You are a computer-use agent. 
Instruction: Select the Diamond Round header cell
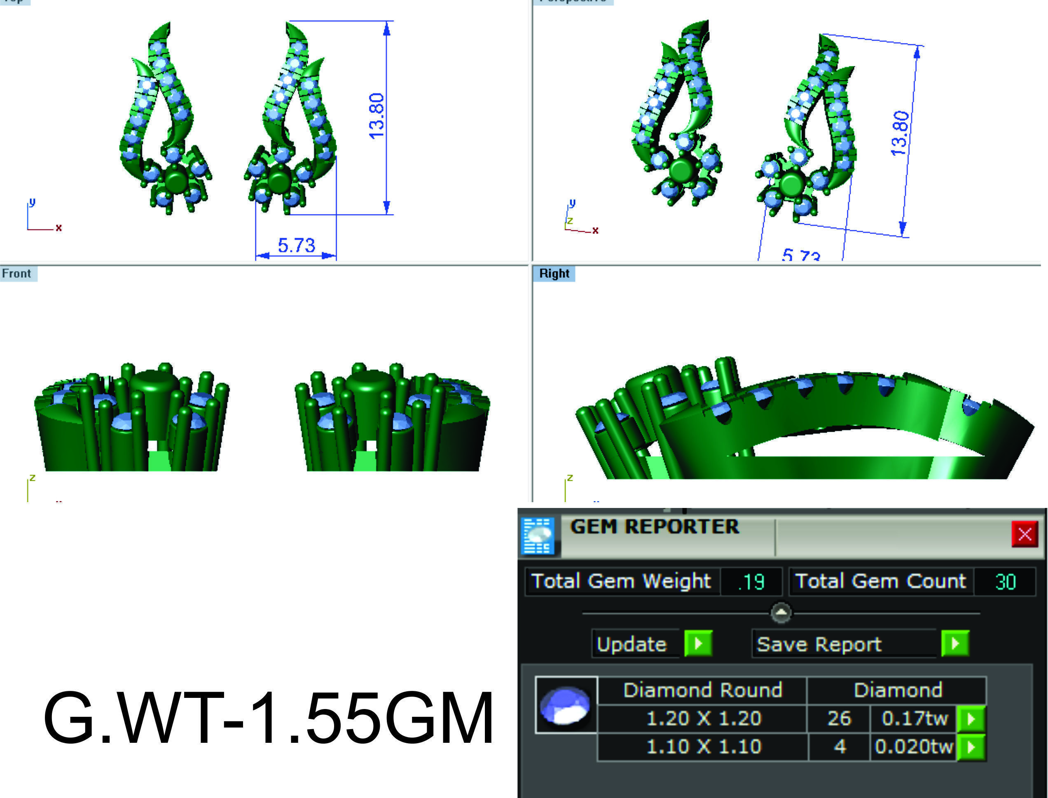(702, 690)
